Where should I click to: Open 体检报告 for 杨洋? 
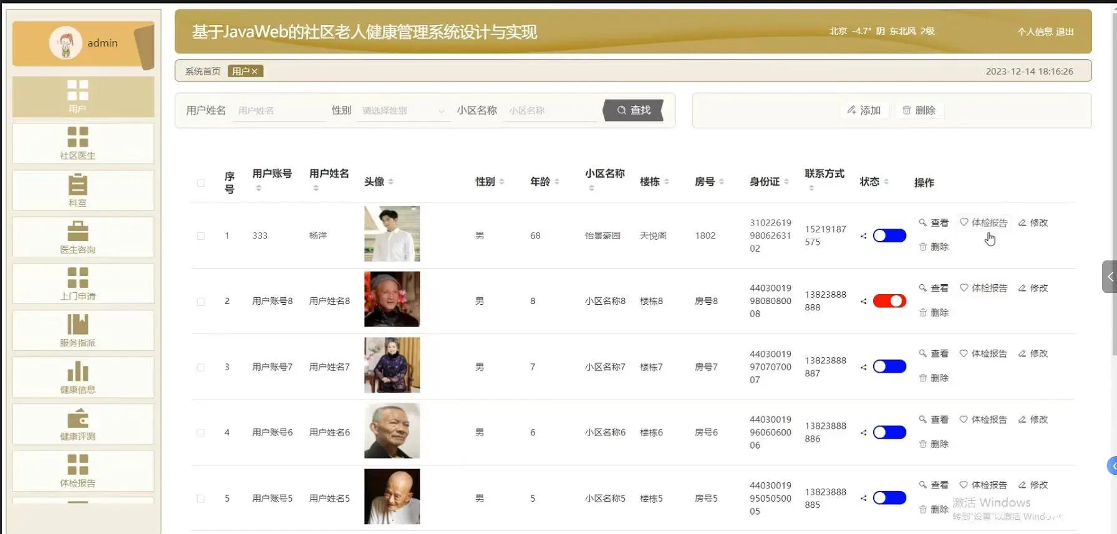point(984,223)
